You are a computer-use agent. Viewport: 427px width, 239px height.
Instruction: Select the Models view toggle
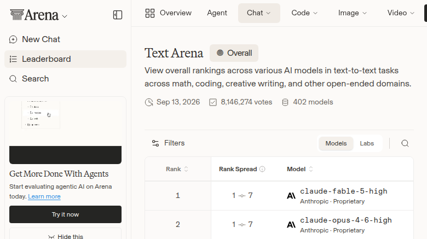click(336, 143)
